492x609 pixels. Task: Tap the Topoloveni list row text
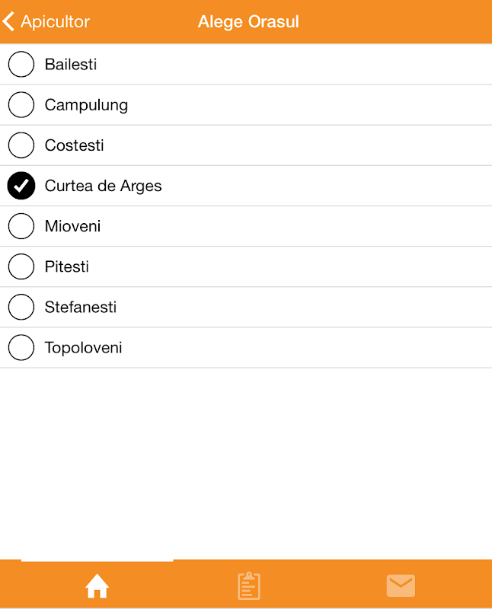83,349
